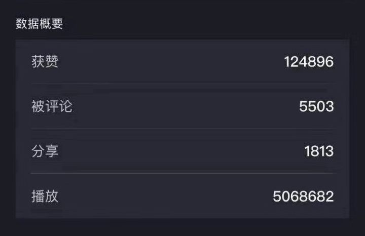
Task: Click the divider below the 被评论 row
Action: [182, 129]
